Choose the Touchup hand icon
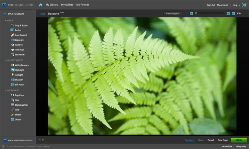This screenshot has width=249, height=149. coord(13,49)
